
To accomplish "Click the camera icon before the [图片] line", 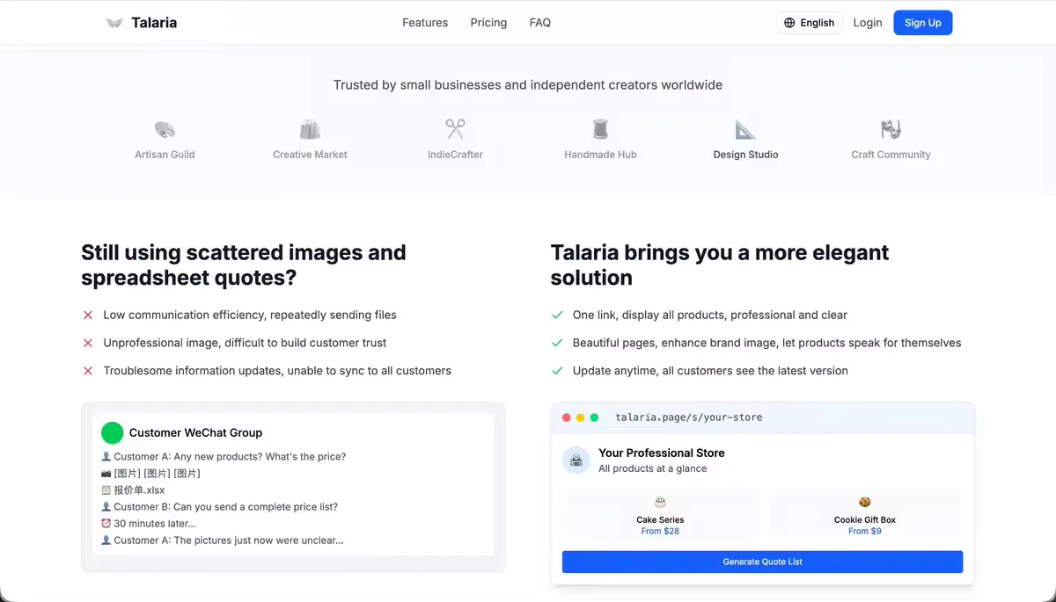I will 106,474.
